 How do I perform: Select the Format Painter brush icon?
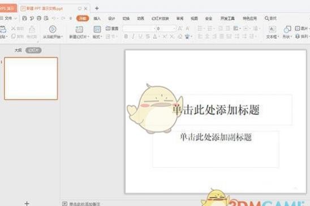pyautogui.click(x=32, y=29)
